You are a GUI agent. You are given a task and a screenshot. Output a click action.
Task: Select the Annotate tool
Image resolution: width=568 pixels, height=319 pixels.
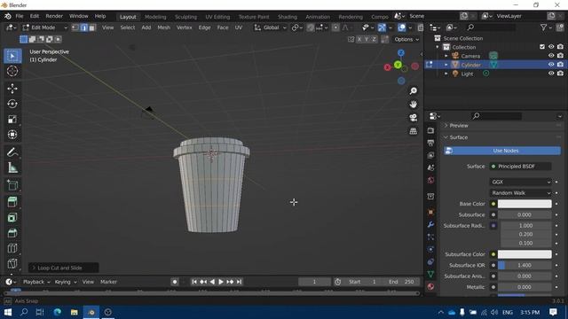tap(12, 152)
